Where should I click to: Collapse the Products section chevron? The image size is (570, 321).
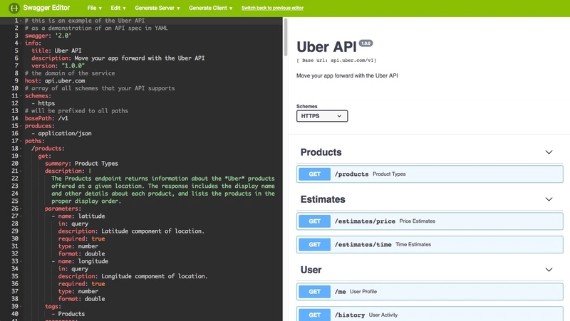pyautogui.click(x=549, y=152)
